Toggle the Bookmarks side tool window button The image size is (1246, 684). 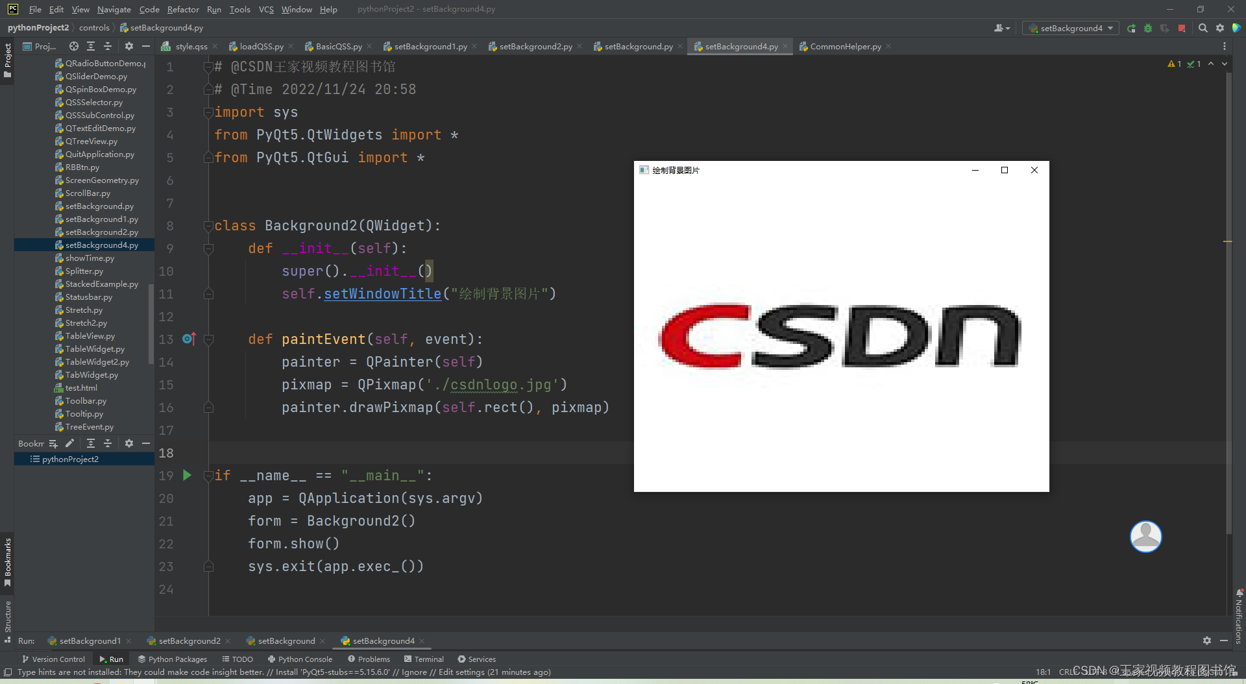point(7,562)
